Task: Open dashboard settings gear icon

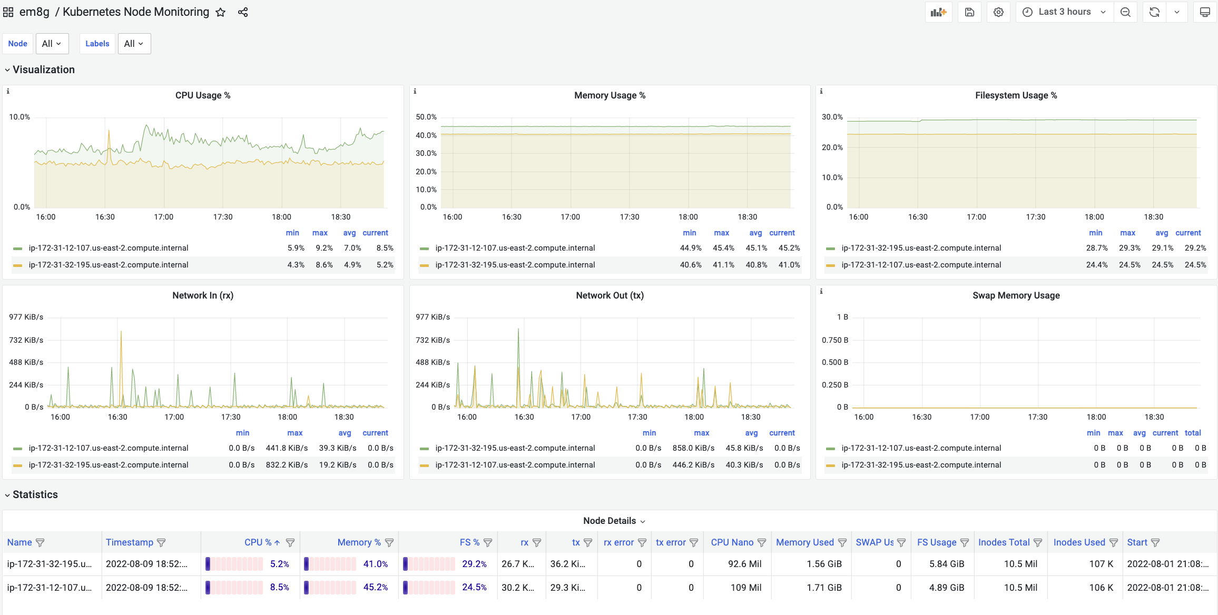Action: coord(998,12)
